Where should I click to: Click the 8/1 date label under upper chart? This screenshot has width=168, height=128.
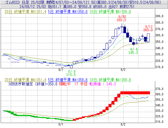(61, 70)
